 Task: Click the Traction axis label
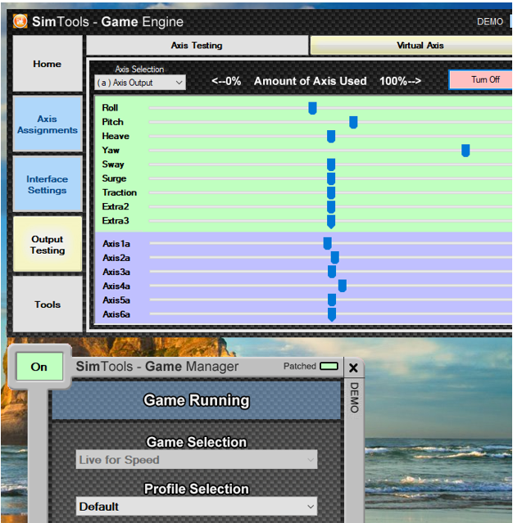click(119, 192)
